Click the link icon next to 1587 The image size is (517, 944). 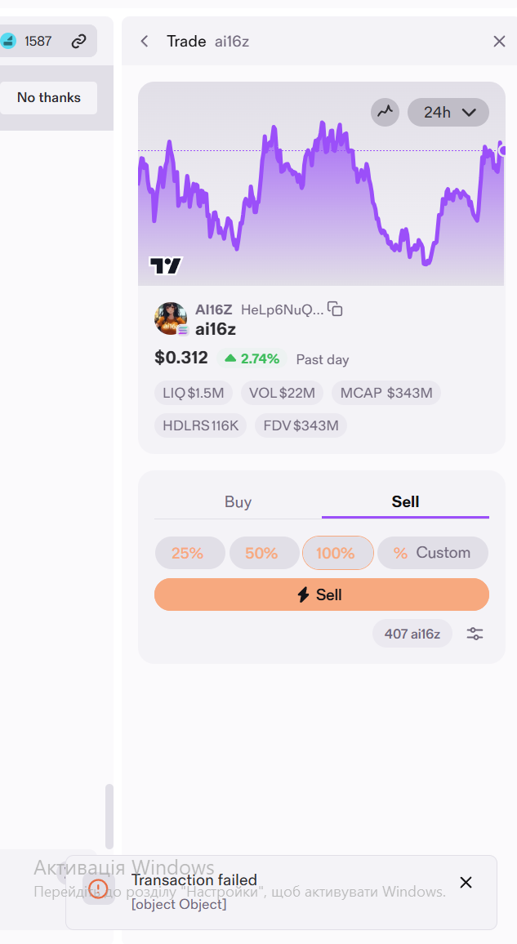click(x=79, y=42)
